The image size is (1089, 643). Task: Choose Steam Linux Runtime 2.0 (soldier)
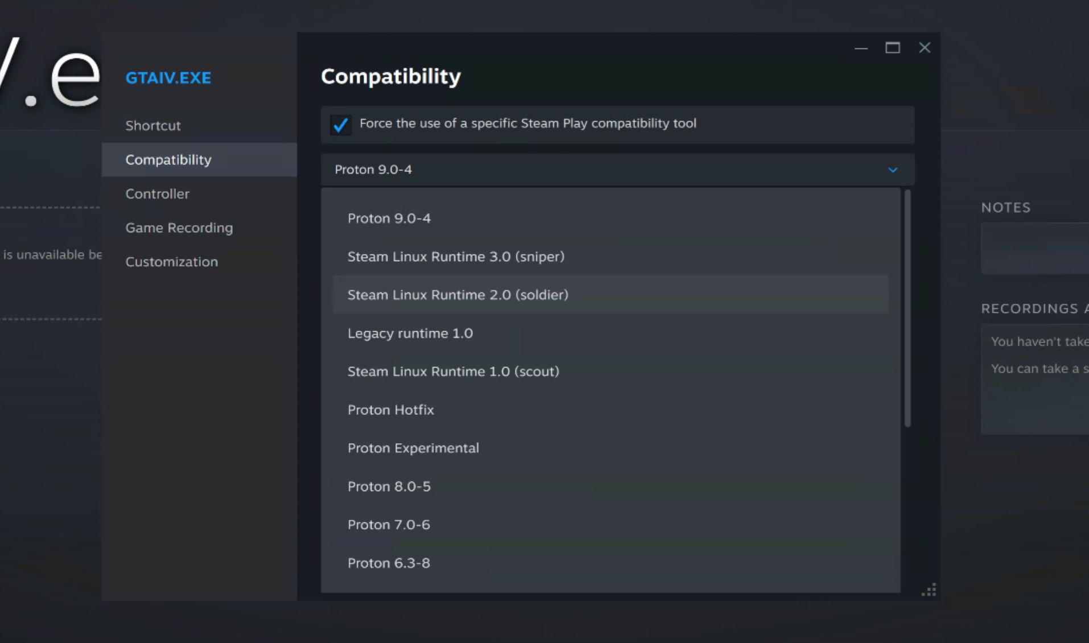457,295
